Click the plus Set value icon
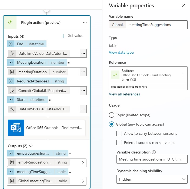The image size is (190, 189). tap(63, 36)
